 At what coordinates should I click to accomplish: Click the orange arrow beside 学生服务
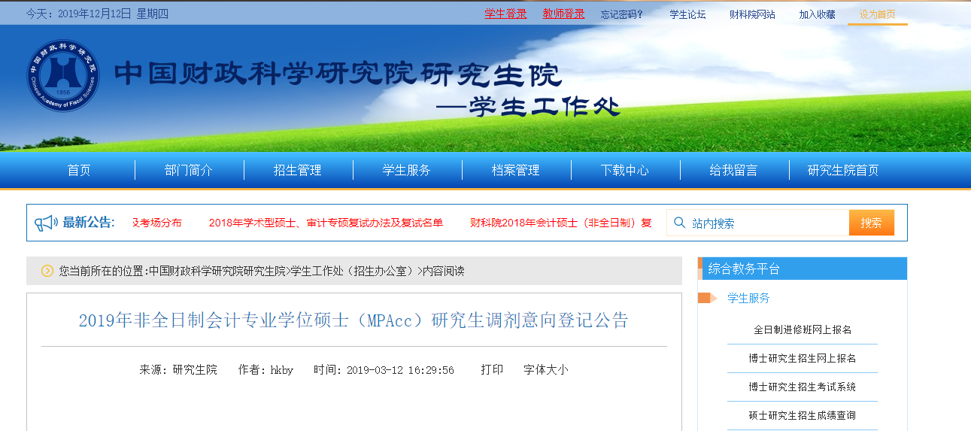[x=707, y=298]
